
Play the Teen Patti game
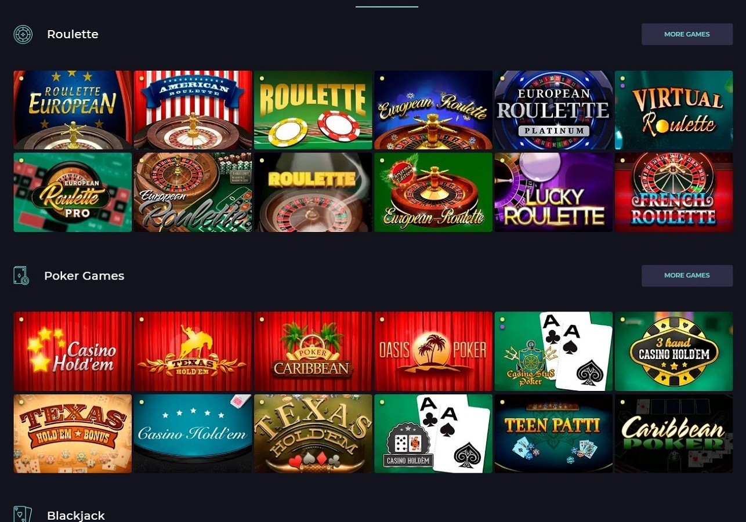[553, 433]
